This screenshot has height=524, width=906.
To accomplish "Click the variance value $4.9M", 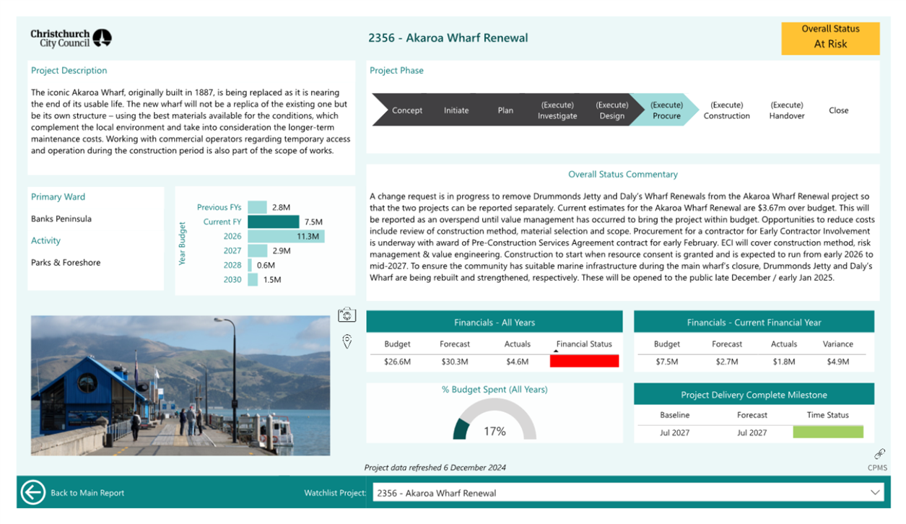I will point(837,362).
